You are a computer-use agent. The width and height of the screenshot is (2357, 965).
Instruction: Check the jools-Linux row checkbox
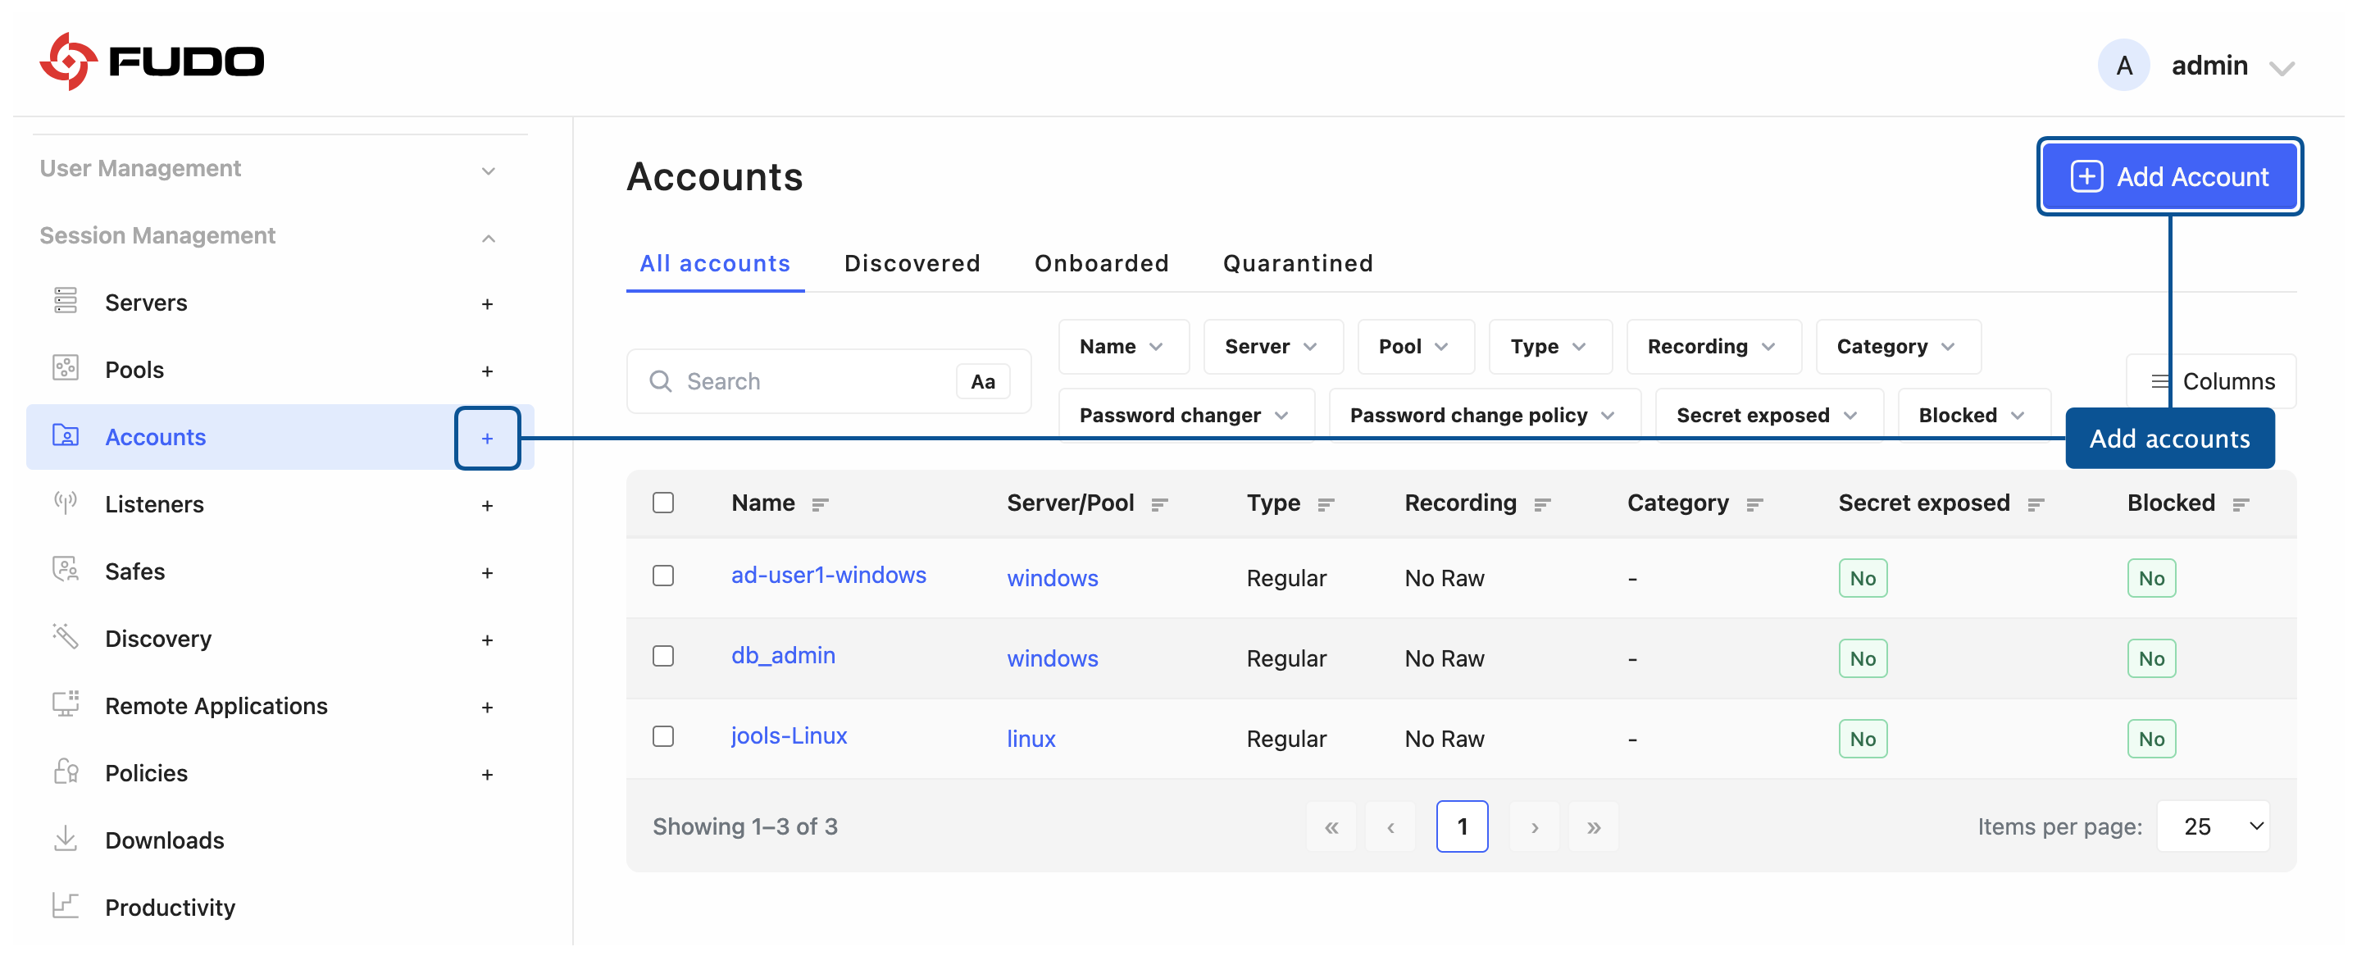(x=662, y=736)
